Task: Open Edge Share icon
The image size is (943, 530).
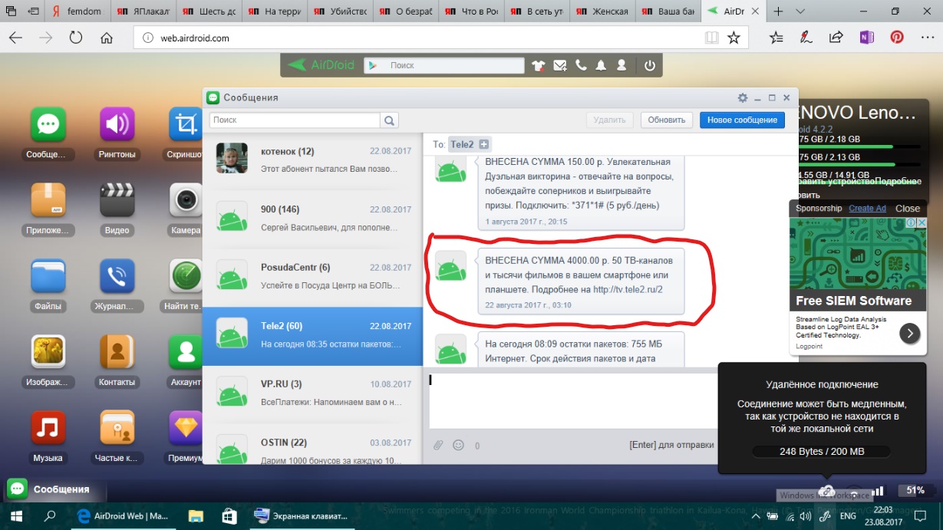Action: tap(836, 37)
